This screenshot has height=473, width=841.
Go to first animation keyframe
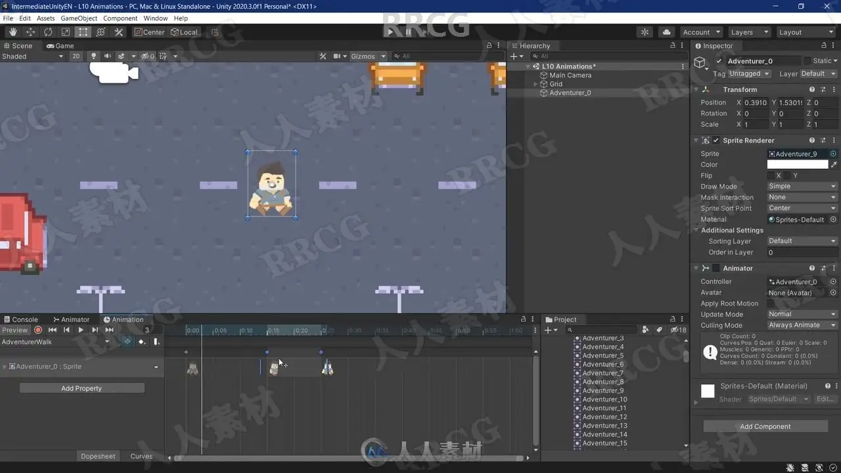(53, 330)
